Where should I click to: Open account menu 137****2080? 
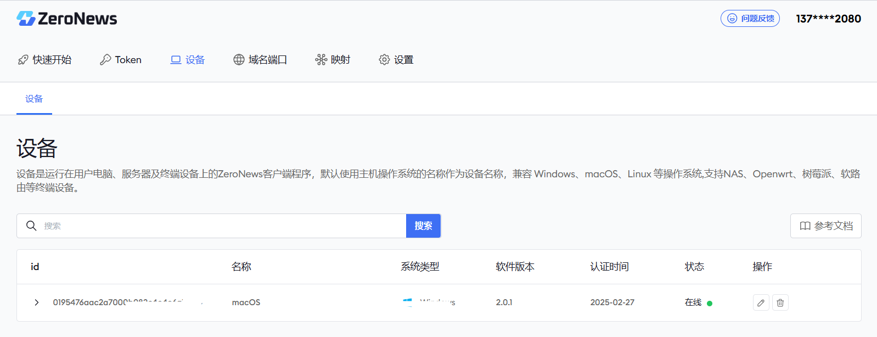[829, 19]
